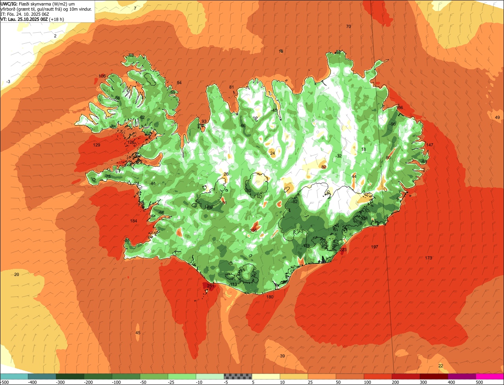Screen dimensions: 504x385
Task: Click the map value 39 in the southern ocean
Action: point(282,356)
